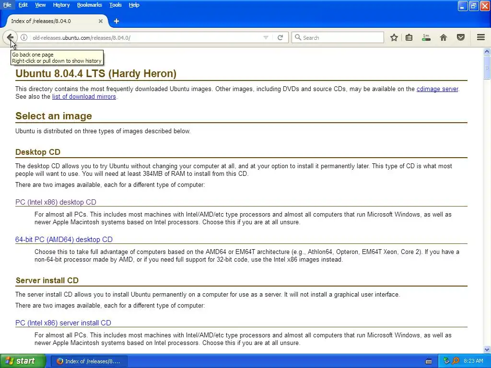This screenshot has height=368, width=491.
Task: Follow the cdimage server link
Action: [x=437, y=89]
